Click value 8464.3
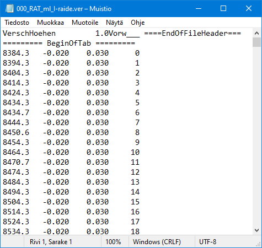This screenshot has height=248, width=262. click(x=16, y=152)
